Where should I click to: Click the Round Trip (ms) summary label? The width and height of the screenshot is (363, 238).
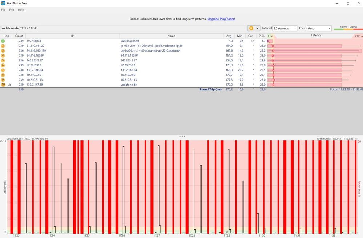coord(210,89)
